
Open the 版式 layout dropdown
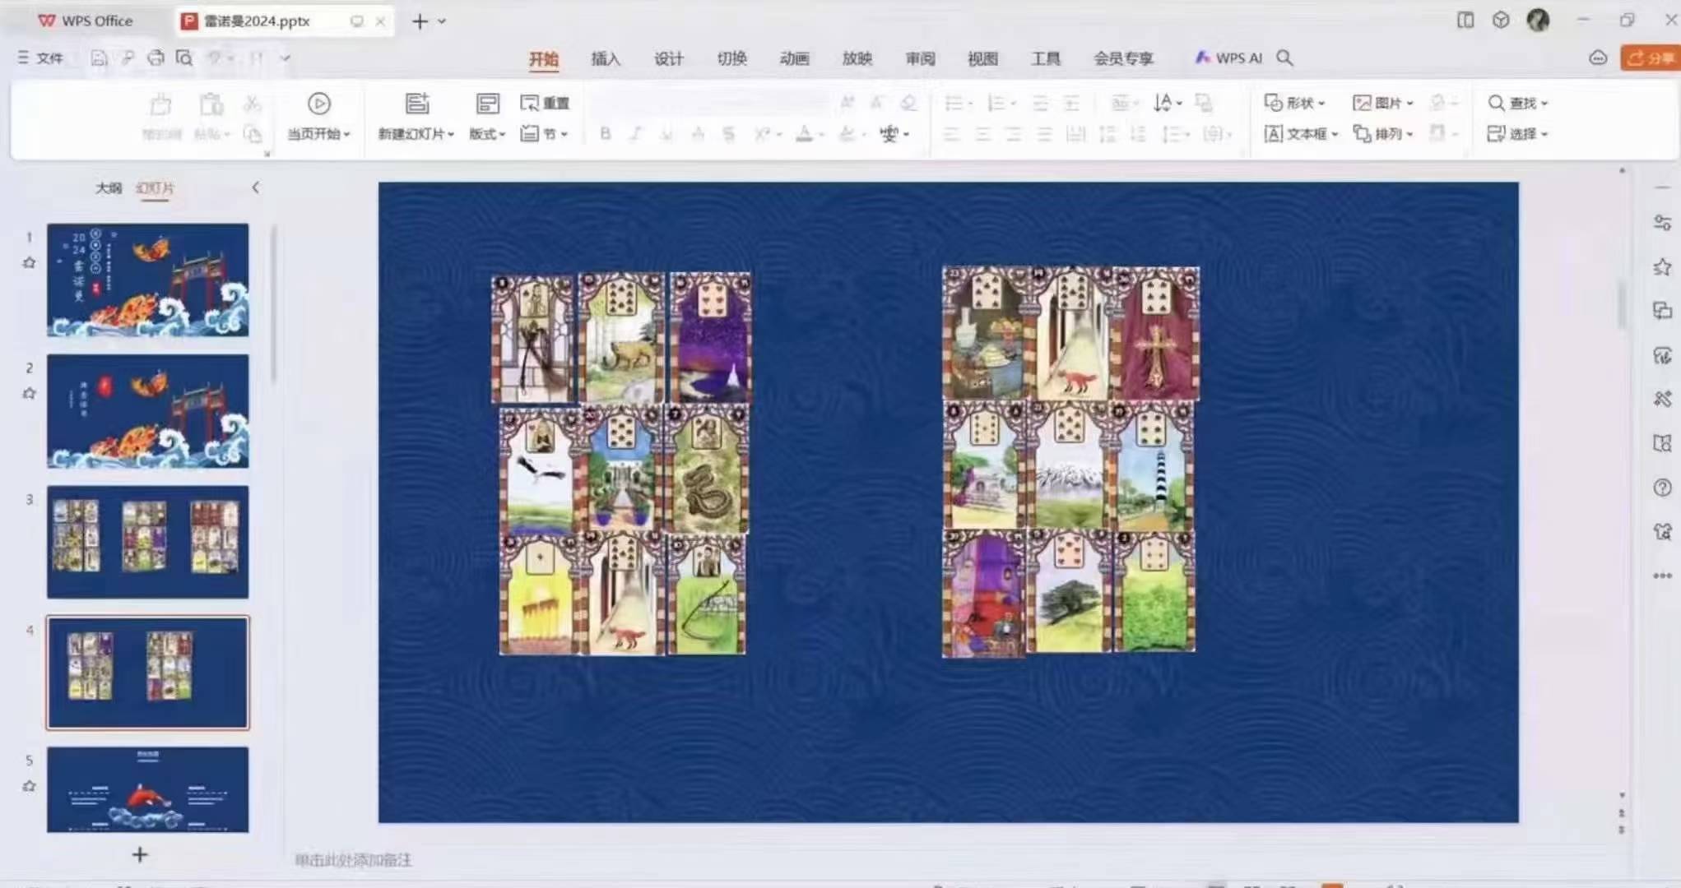tap(487, 134)
